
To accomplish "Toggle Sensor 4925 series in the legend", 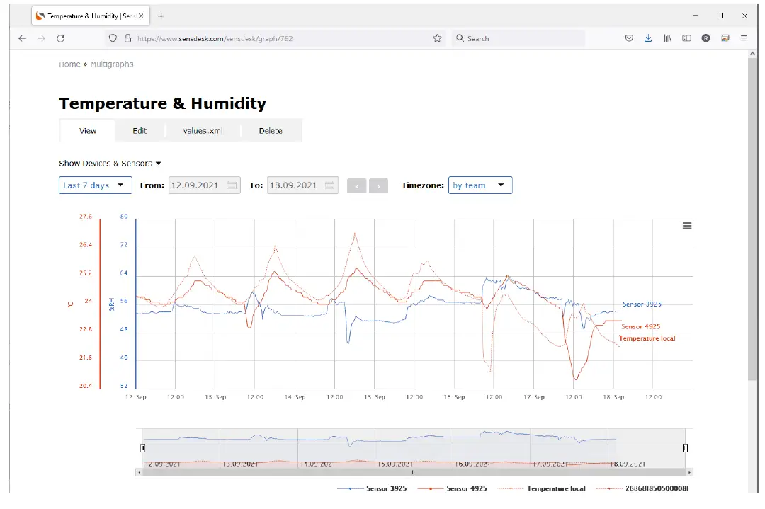I will (452, 488).
